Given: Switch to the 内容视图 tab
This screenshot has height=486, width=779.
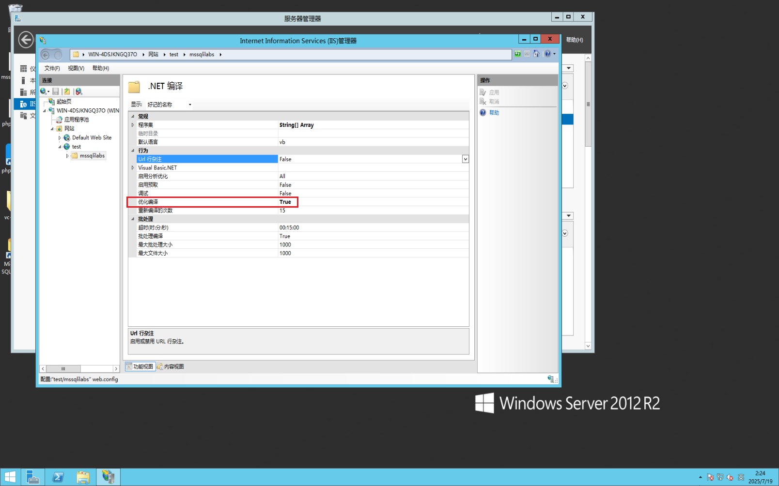Looking at the screenshot, I should (x=171, y=366).
